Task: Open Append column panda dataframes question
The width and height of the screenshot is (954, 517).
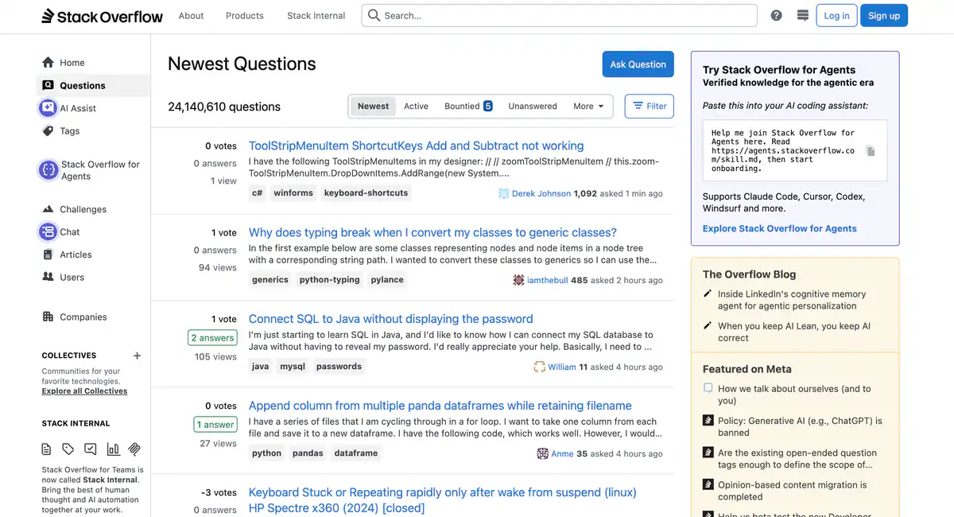Action: click(x=440, y=406)
